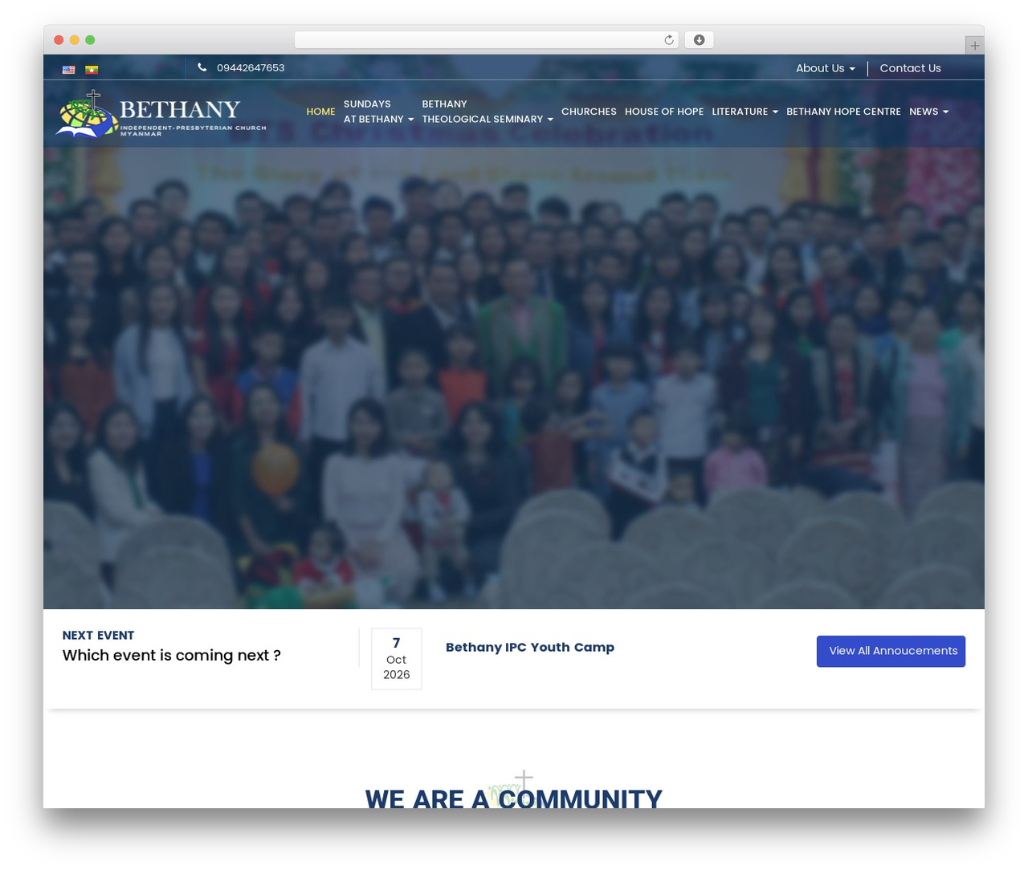
Task: Open the House of Hope page
Action: [664, 112]
